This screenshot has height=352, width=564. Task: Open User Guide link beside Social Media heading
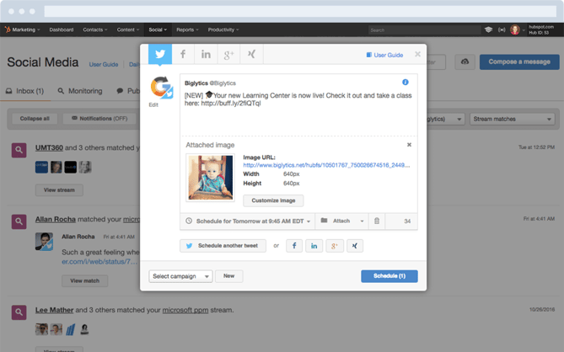tap(104, 64)
